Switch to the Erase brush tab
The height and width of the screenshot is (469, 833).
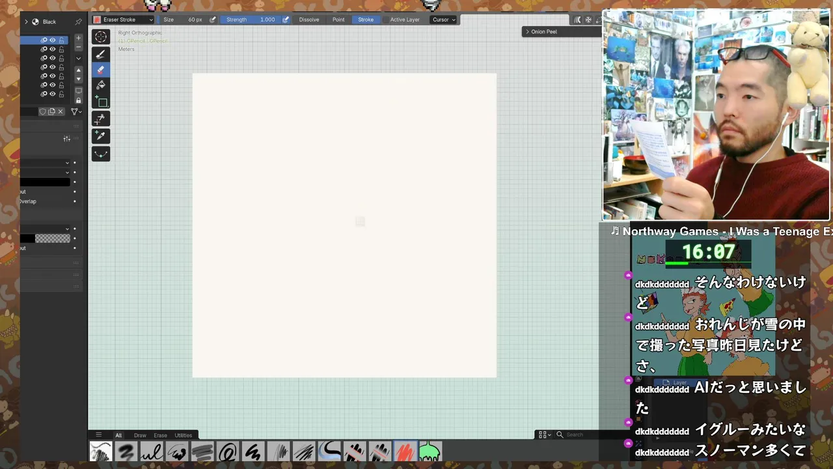[x=161, y=435]
